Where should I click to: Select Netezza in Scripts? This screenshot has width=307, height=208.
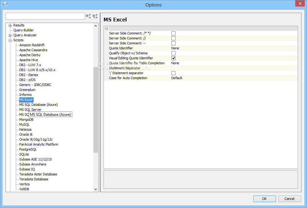click(25, 129)
